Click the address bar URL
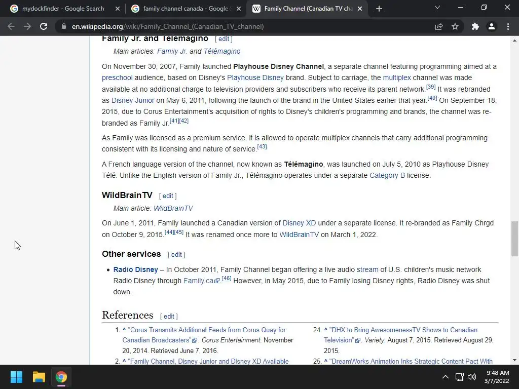This screenshot has width=519, height=389. pyautogui.click(x=167, y=26)
